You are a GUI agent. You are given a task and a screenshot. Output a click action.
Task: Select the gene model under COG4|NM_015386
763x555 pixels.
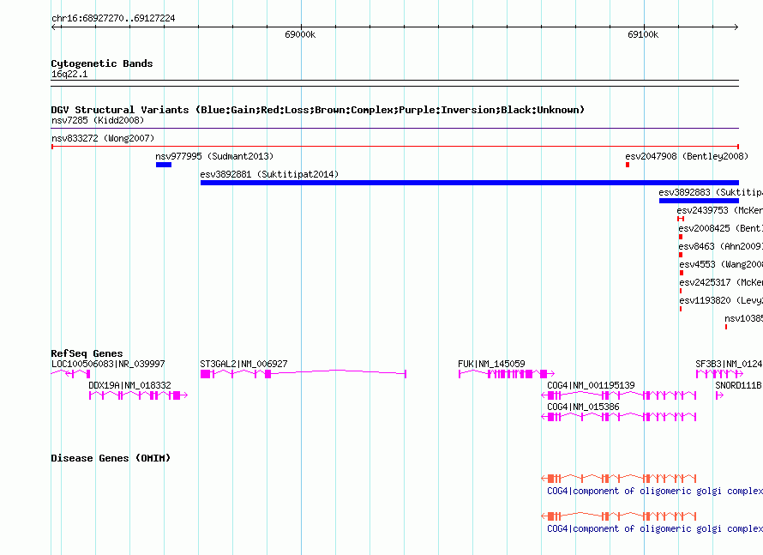(618, 417)
